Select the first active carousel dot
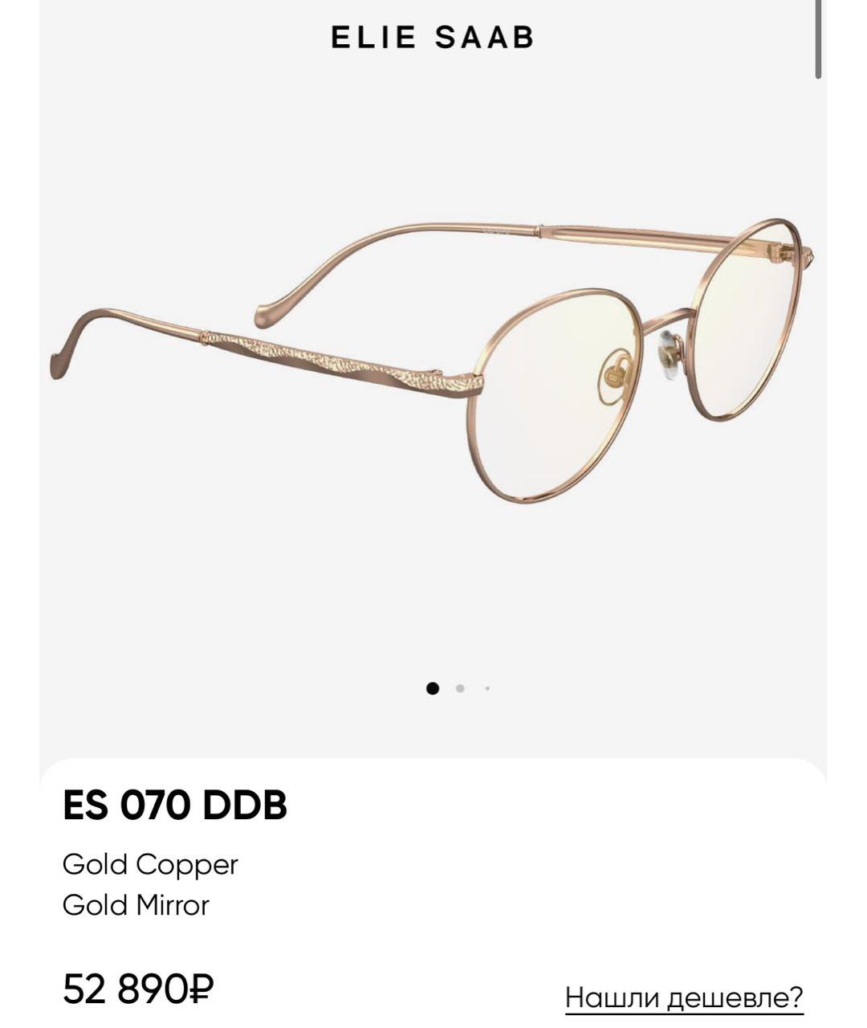 [x=433, y=688]
